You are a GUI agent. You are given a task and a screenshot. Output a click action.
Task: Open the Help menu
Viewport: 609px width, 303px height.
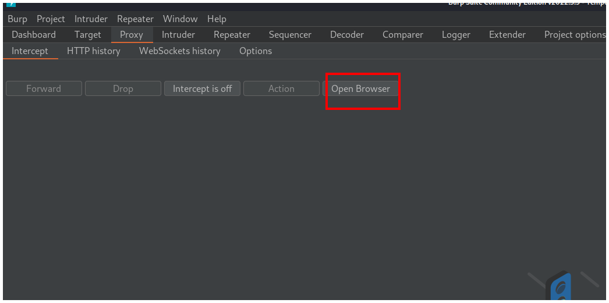pos(217,19)
